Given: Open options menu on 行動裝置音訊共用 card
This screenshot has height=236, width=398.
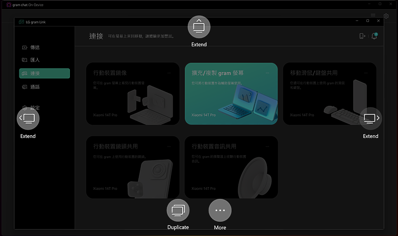Looking at the screenshot, I should (x=267, y=146).
